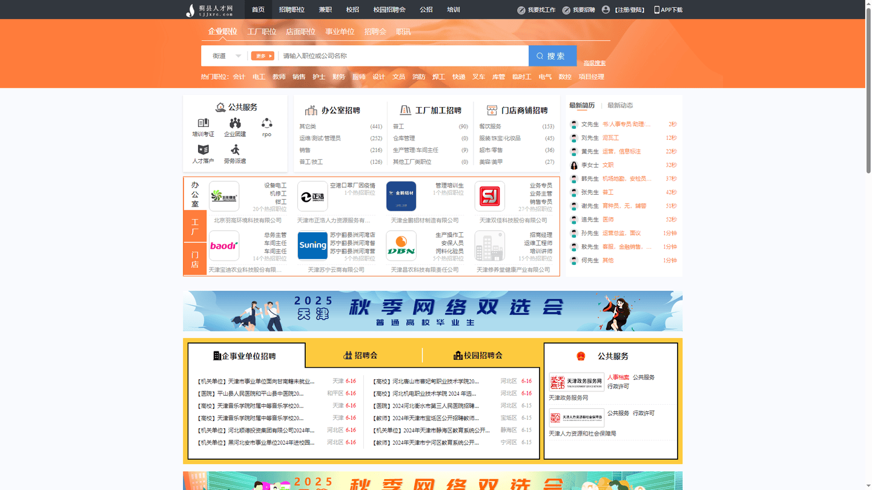Open the 餐饮服务 category
Viewport: 872px width, 490px height.
click(490, 126)
